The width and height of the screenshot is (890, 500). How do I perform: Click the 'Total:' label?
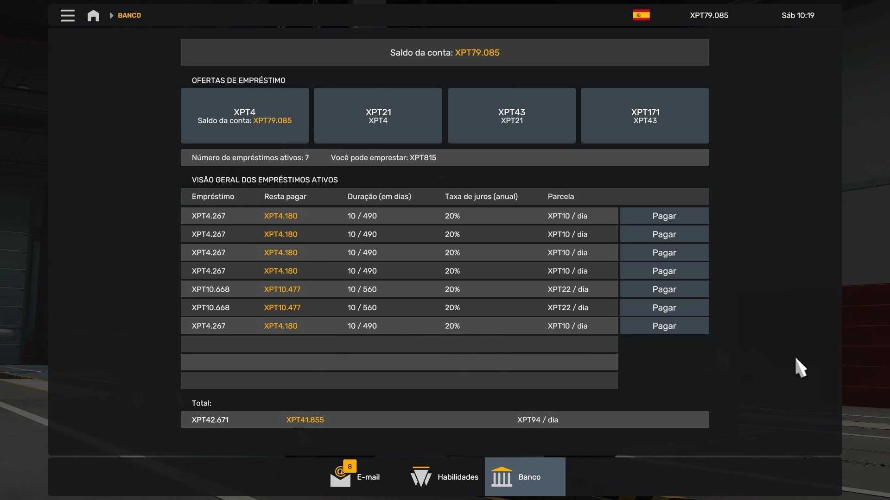(x=202, y=403)
